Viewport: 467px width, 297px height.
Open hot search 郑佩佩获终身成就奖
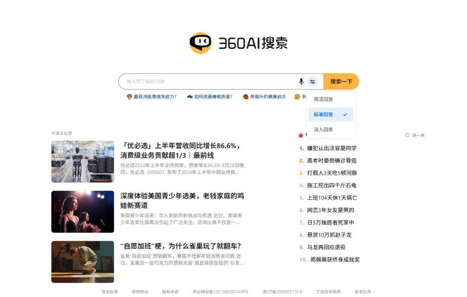click(x=335, y=260)
